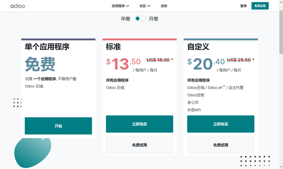Viewport: 283px width, 169px height.
Task: Click the Odoo定制 feature line
Action: (x=196, y=95)
